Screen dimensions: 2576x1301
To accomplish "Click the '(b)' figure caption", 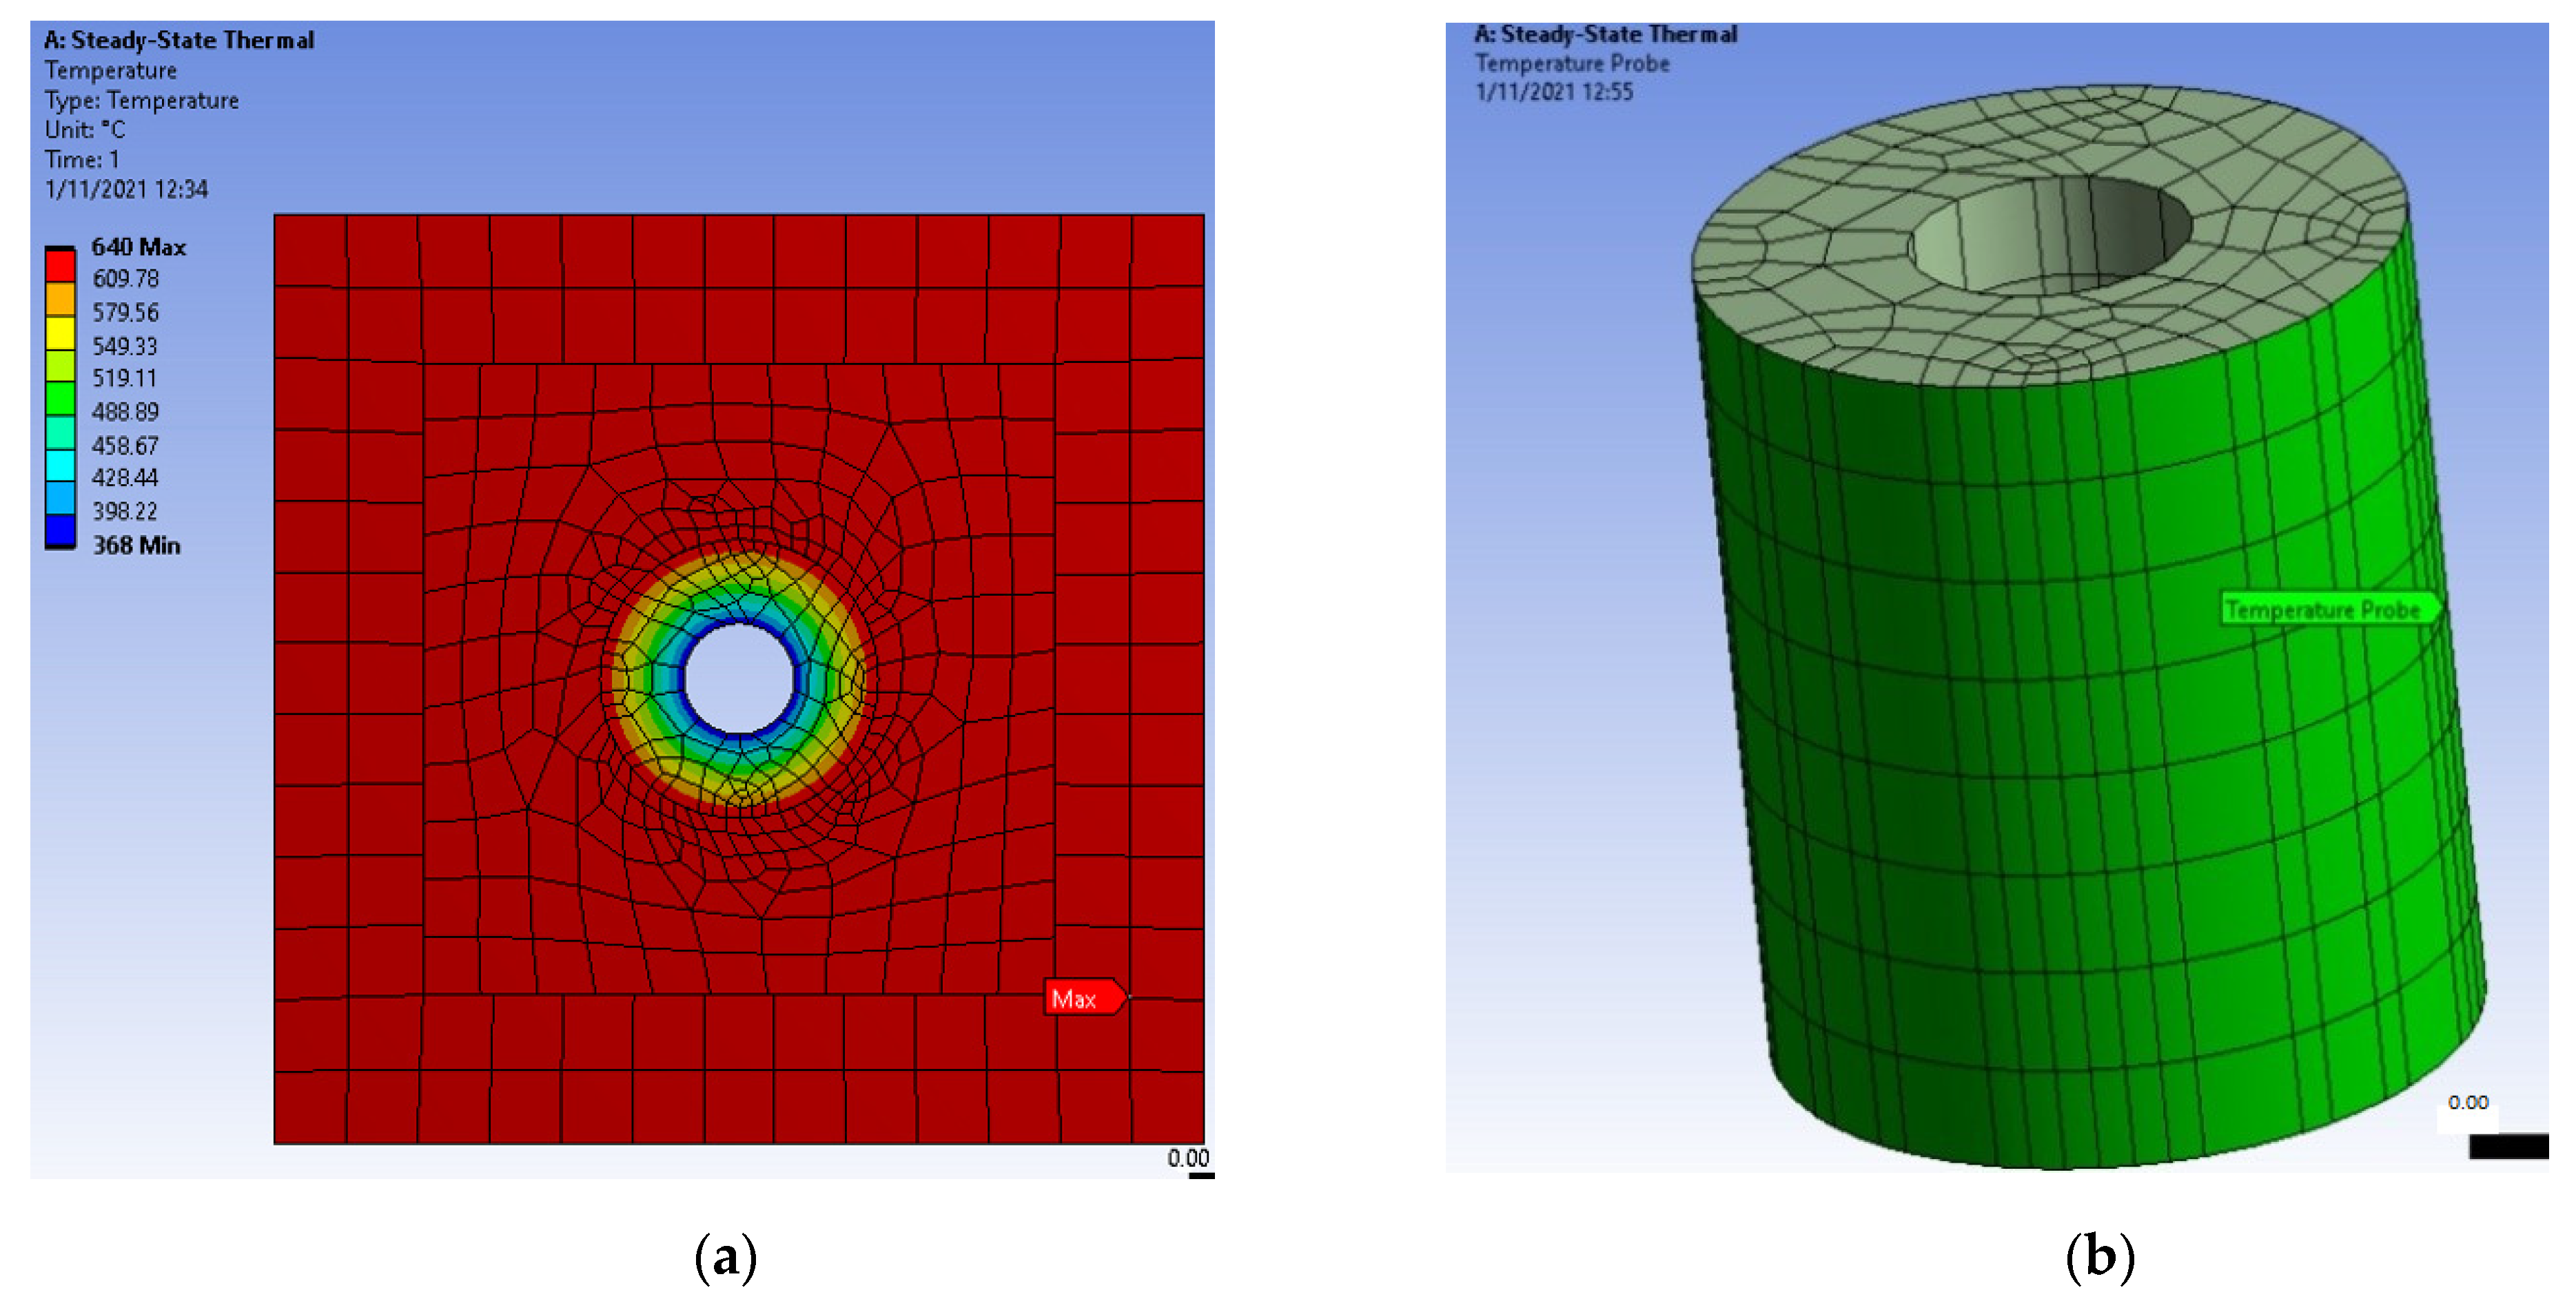I will [x=2100, y=1256].
